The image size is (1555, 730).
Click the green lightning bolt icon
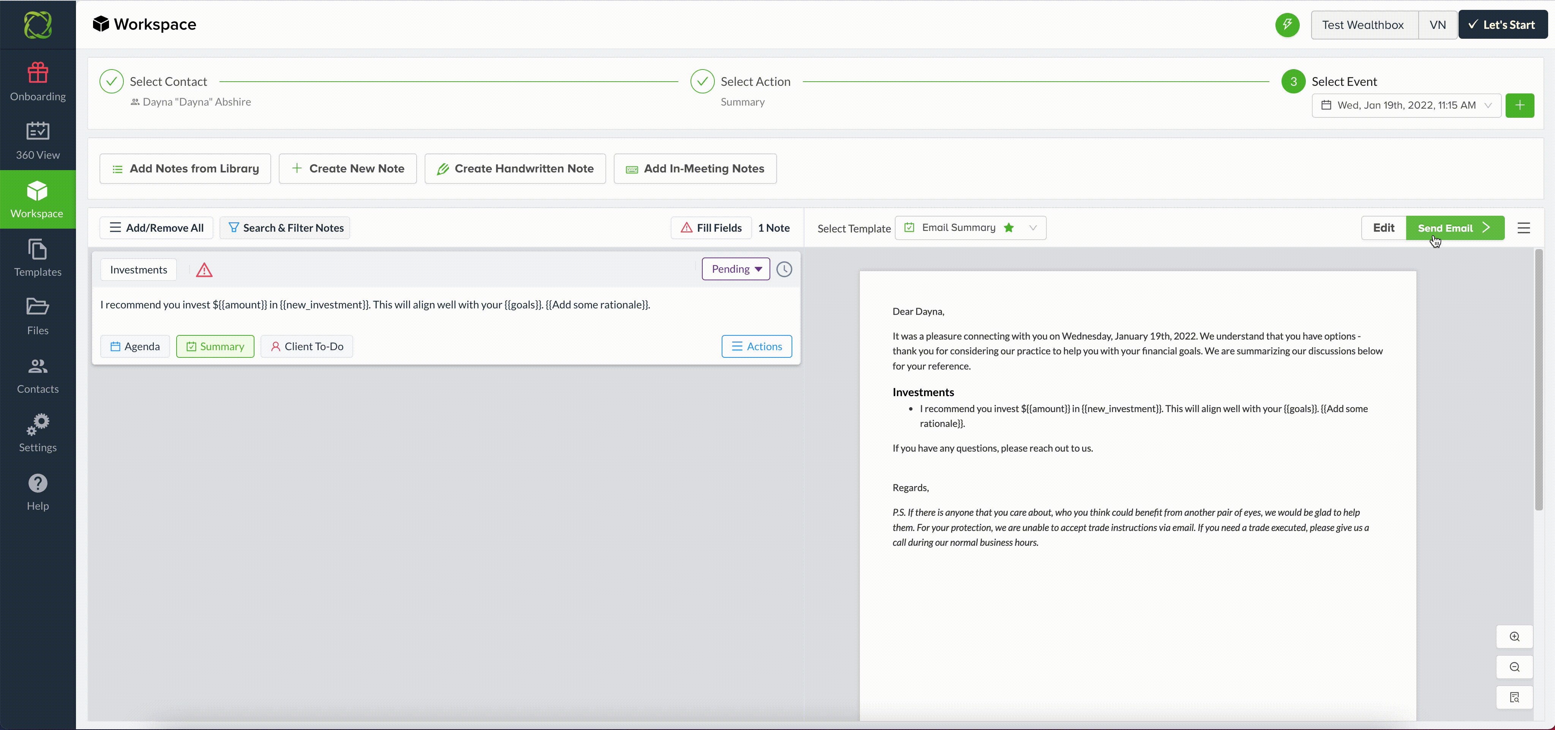[1287, 25]
